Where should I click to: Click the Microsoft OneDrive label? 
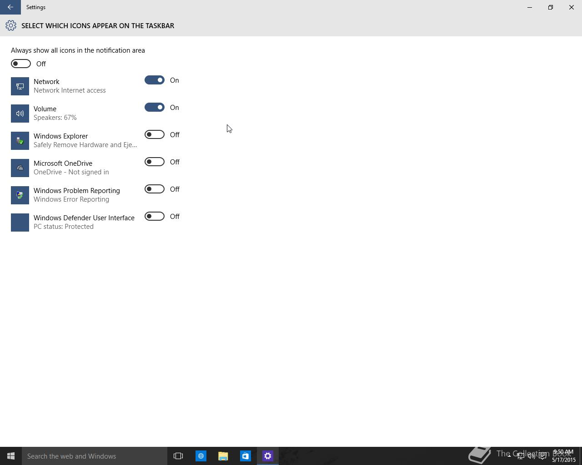(63, 163)
